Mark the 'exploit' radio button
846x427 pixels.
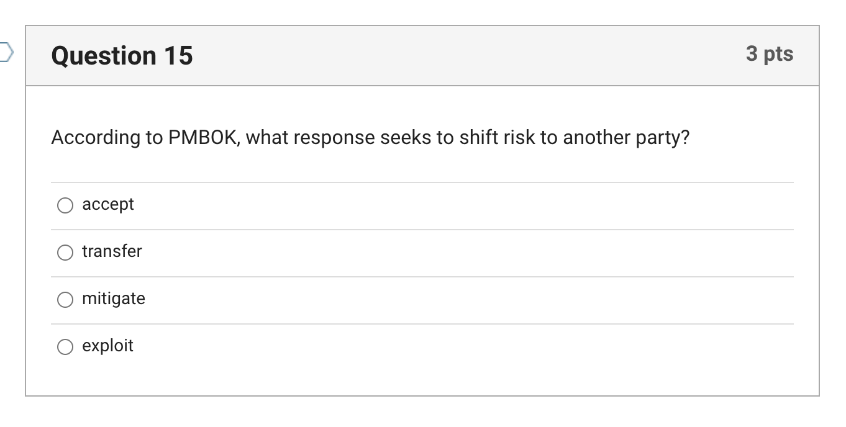[65, 347]
